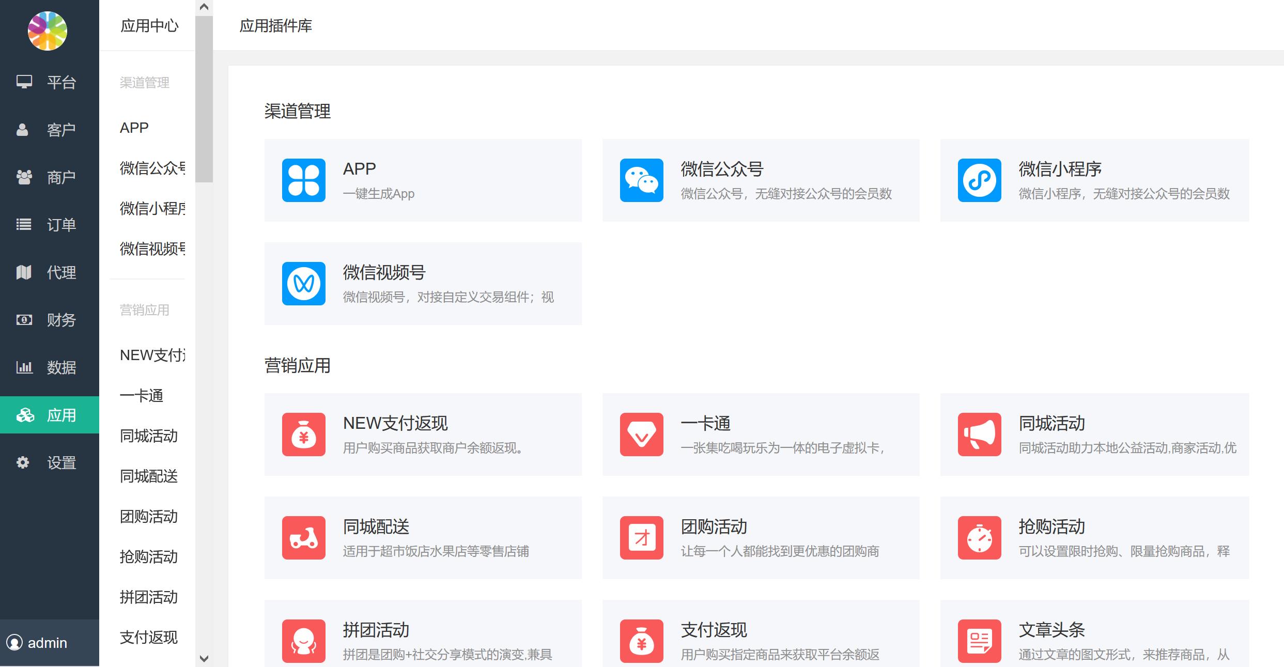Click the colorful logo at top left
The height and width of the screenshot is (667, 1284).
pyautogui.click(x=47, y=31)
